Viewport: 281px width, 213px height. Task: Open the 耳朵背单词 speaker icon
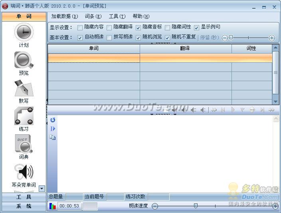coord(24,172)
